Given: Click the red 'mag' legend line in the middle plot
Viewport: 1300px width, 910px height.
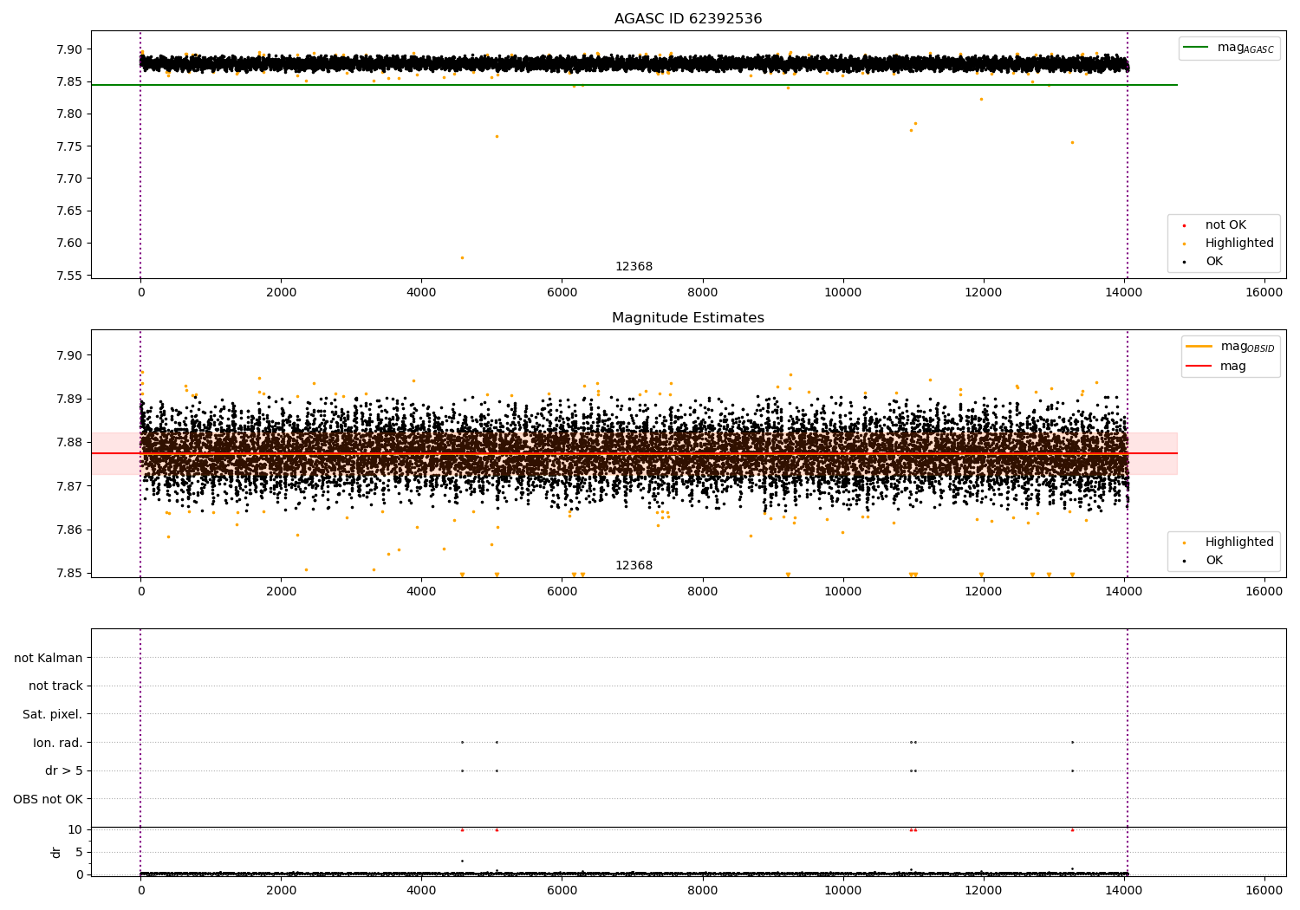Looking at the screenshot, I should click(x=1199, y=366).
